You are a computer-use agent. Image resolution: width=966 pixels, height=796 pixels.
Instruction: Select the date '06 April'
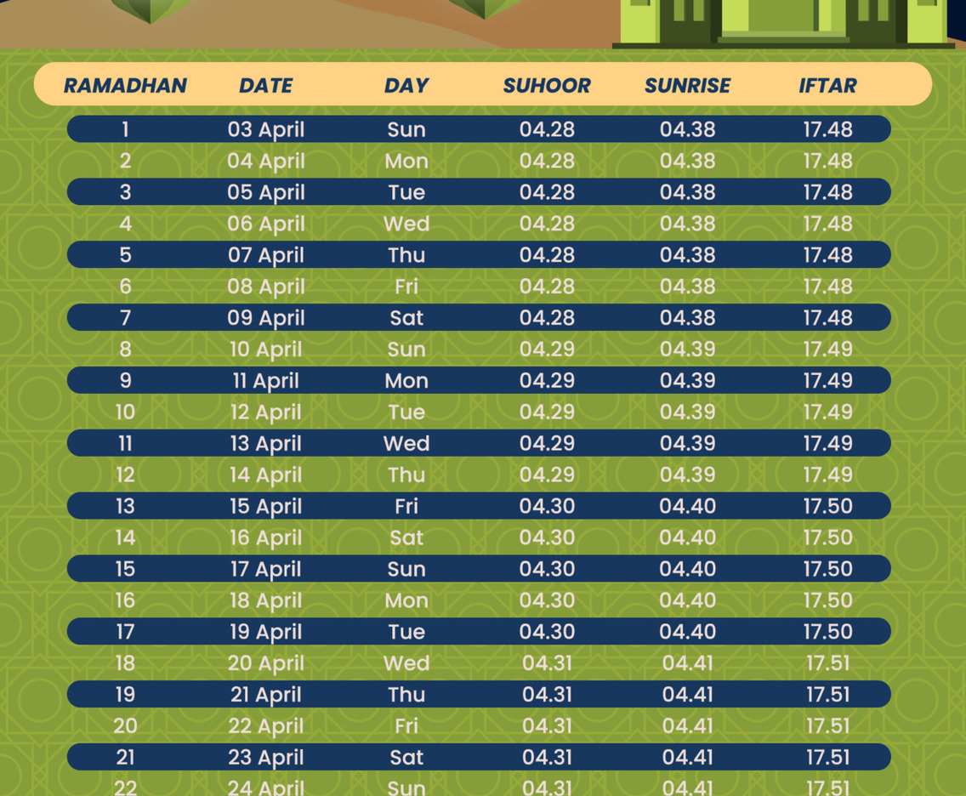(x=265, y=224)
